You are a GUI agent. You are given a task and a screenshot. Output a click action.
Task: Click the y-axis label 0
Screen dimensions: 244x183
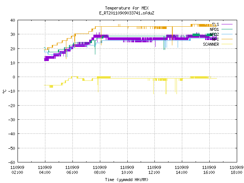tap(14, 77)
